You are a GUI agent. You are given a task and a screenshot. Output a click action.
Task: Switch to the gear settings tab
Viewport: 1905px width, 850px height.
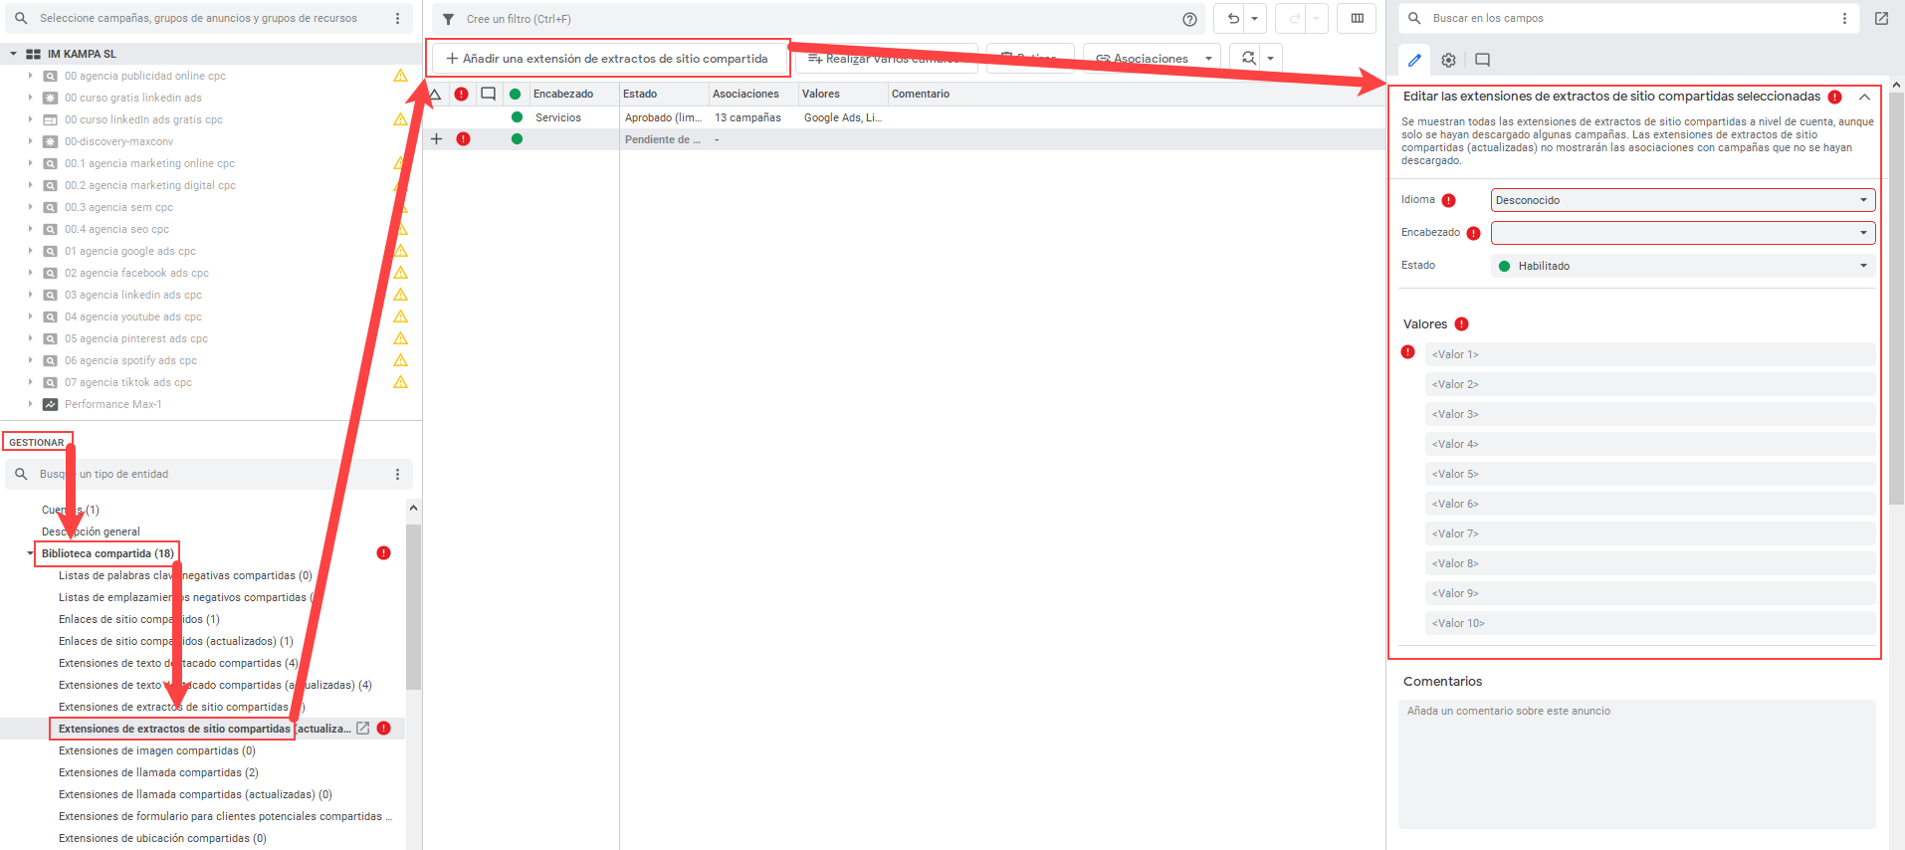(1448, 60)
